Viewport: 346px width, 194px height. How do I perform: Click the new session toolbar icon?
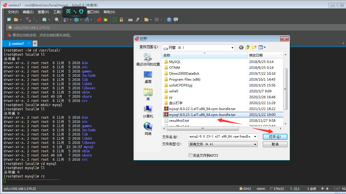point(9,20)
